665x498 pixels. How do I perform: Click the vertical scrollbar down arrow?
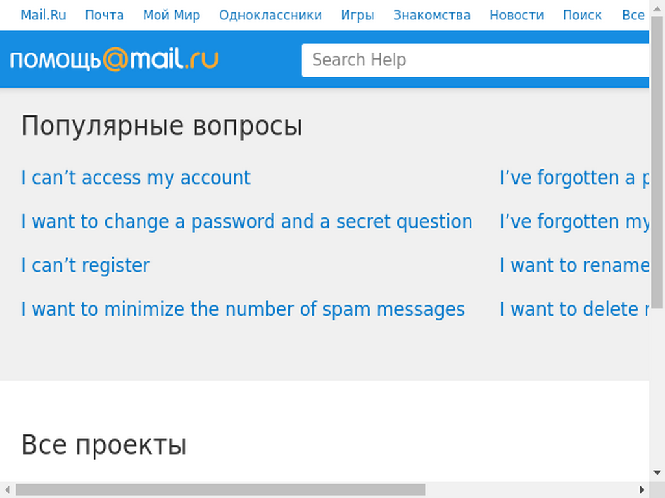click(x=657, y=473)
